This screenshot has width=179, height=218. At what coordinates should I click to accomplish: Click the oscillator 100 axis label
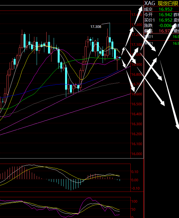point(134,201)
